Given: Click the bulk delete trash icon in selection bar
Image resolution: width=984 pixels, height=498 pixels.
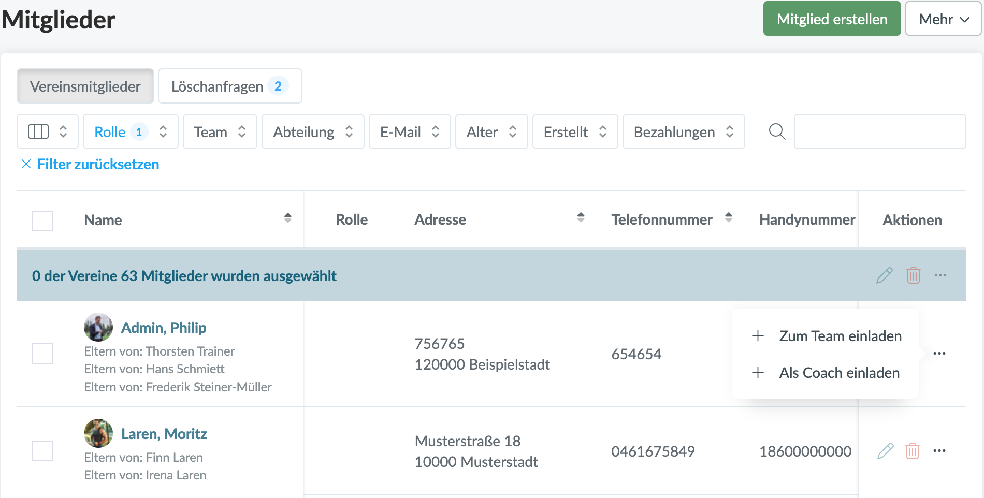Looking at the screenshot, I should click(x=913, y=275).
